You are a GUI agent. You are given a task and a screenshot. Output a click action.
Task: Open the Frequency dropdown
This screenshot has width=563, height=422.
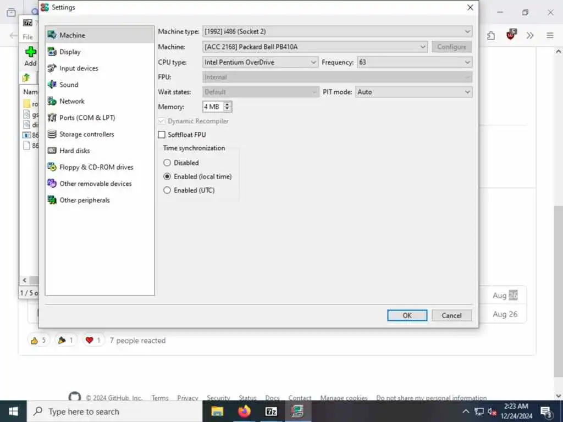coord(415,62)
